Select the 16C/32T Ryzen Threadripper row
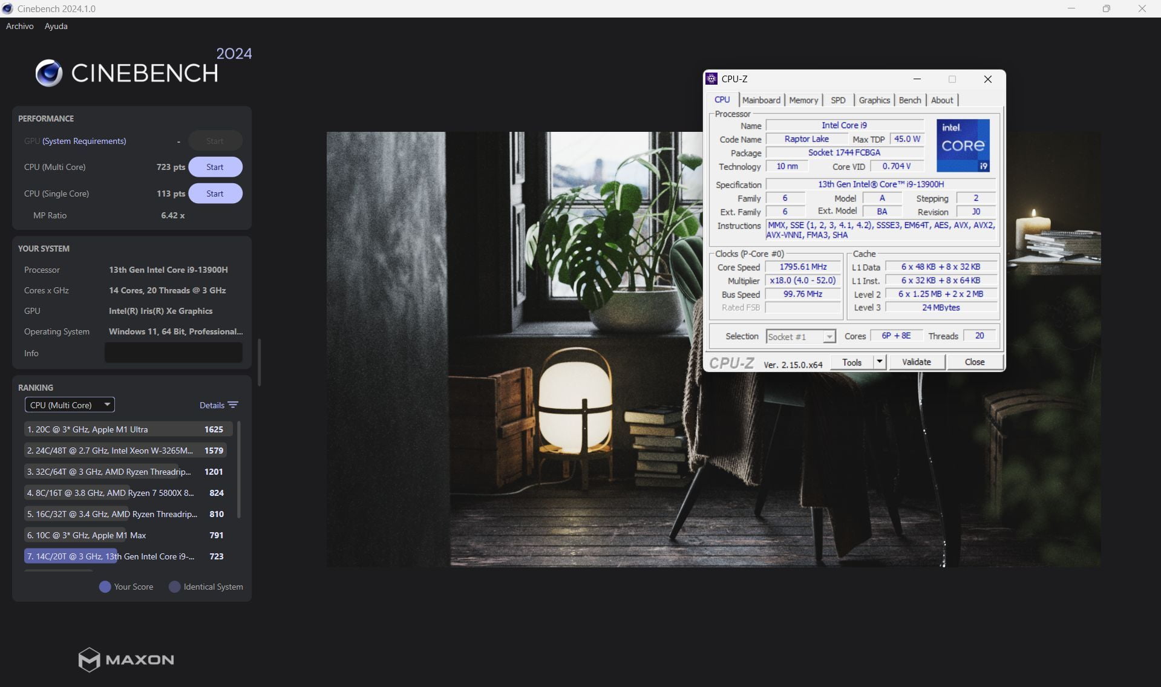The height and width of the screenshot is (687, 1161). coord(126,514)
